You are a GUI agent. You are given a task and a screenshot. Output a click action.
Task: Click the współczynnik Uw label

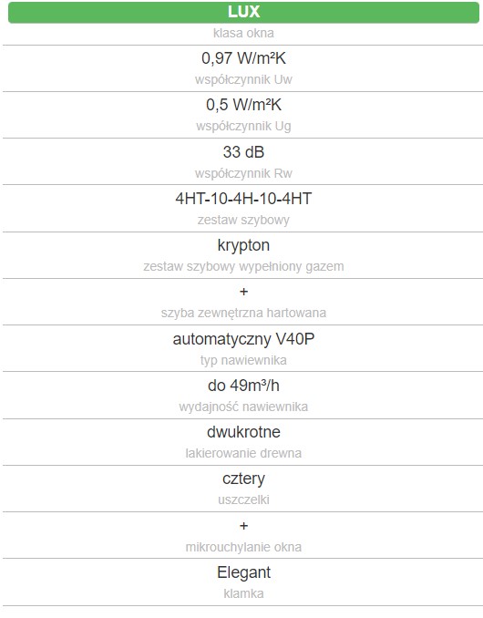243,79
